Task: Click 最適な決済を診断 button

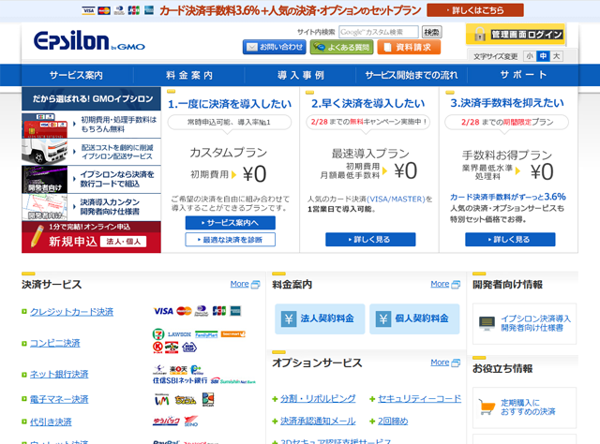Action: point(231,240)
